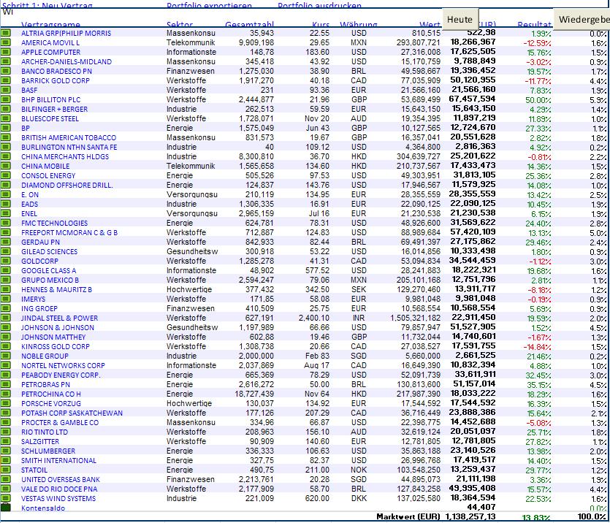Click the Marktwert total 1,138,257,13
This screenshot has height=523, width=610.
[x=470, y=516]
